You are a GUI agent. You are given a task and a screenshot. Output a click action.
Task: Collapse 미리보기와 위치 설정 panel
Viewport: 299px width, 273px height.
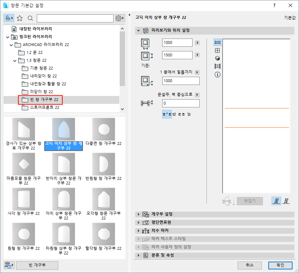(x=139, y=31)
